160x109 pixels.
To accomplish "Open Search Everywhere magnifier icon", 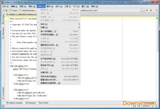I will coord(157,10).
